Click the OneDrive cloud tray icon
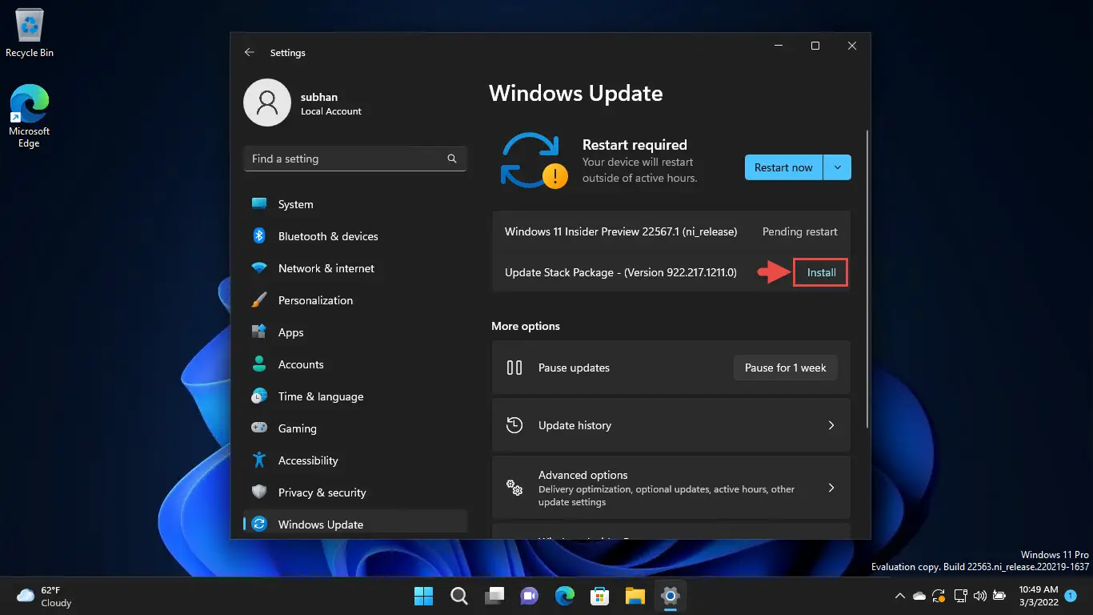Screen dimensions: 1093x615 point(919,596)
